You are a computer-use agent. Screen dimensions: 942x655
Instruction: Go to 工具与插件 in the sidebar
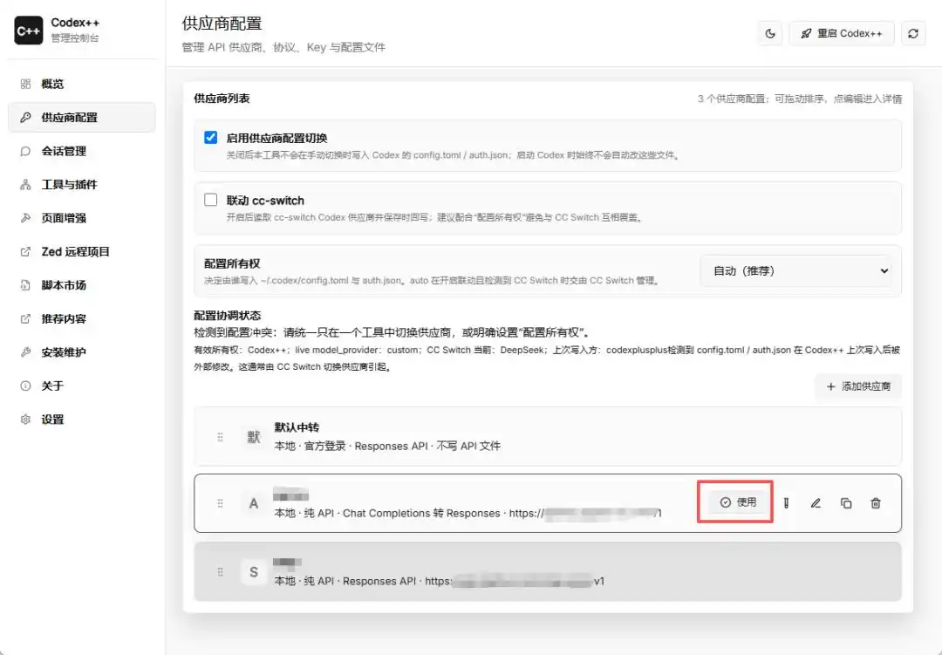coord(82,185)
